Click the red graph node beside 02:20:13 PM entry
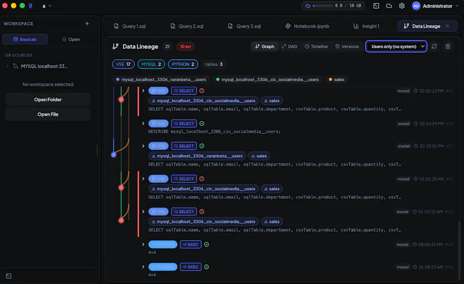This screenshot has width=464, height=284. pyautogui.click(x=121, y=100)
